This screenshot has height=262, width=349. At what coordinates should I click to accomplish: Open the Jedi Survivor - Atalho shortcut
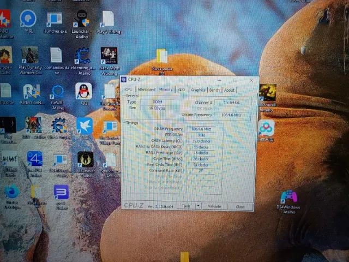click(x=86, y=164)
